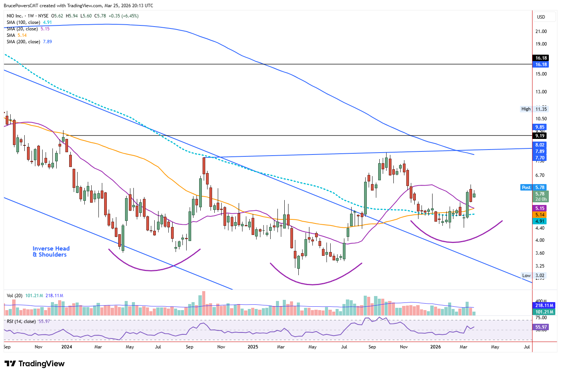Click the 3.25 price axis label
This screenshot has height=375, width=561.
pyautogui.click(x=540, y=266)
